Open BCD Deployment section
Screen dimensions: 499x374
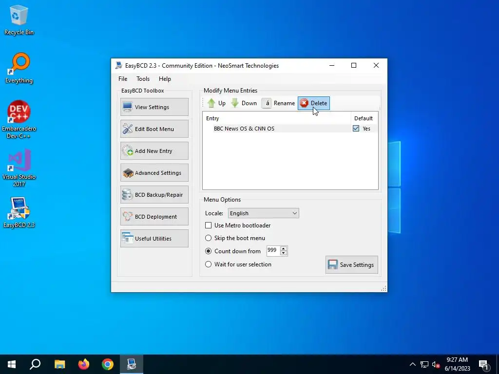154,217
